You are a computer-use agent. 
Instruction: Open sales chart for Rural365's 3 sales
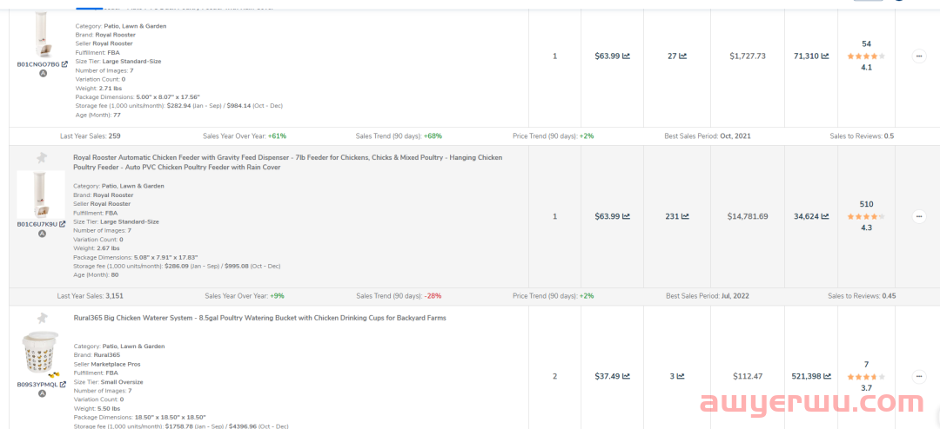(x=683, y=376)
